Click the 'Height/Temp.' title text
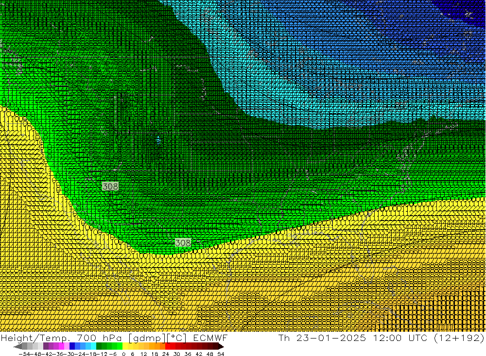This screenshot has width=486, height=356. [x=35, y=338]
